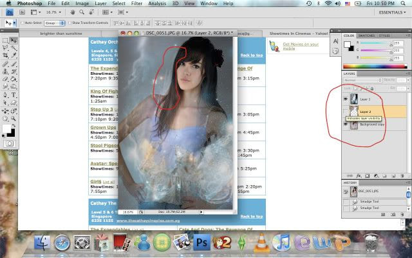The width and height of the screenshot is (412, 258).
Task: Select the Zoom tool in toolbox
Action: (14, 119)
